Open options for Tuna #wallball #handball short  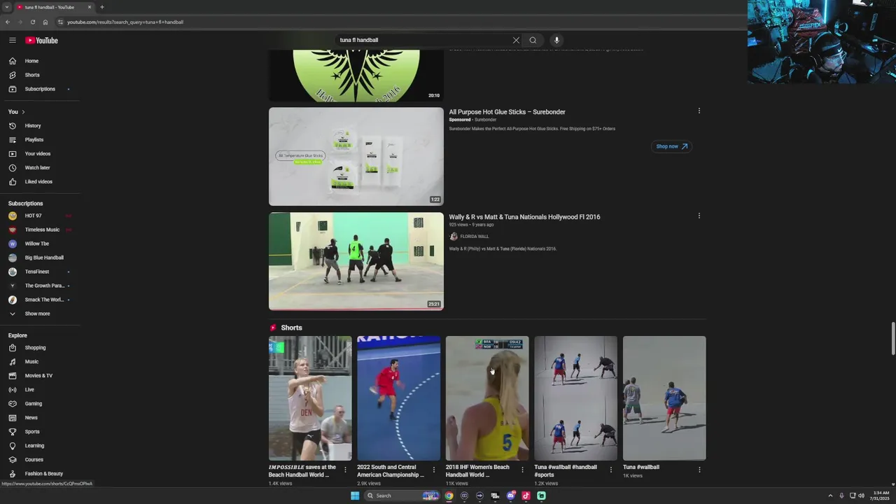pyautogui.click(x=610, y=470)
